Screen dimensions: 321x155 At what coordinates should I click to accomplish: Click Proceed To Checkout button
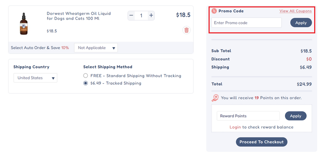click(261, 142)
